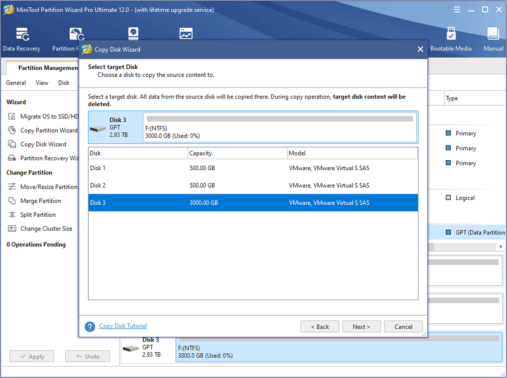Click the Disk 3 icon in the main disk map

click(131, 348)
